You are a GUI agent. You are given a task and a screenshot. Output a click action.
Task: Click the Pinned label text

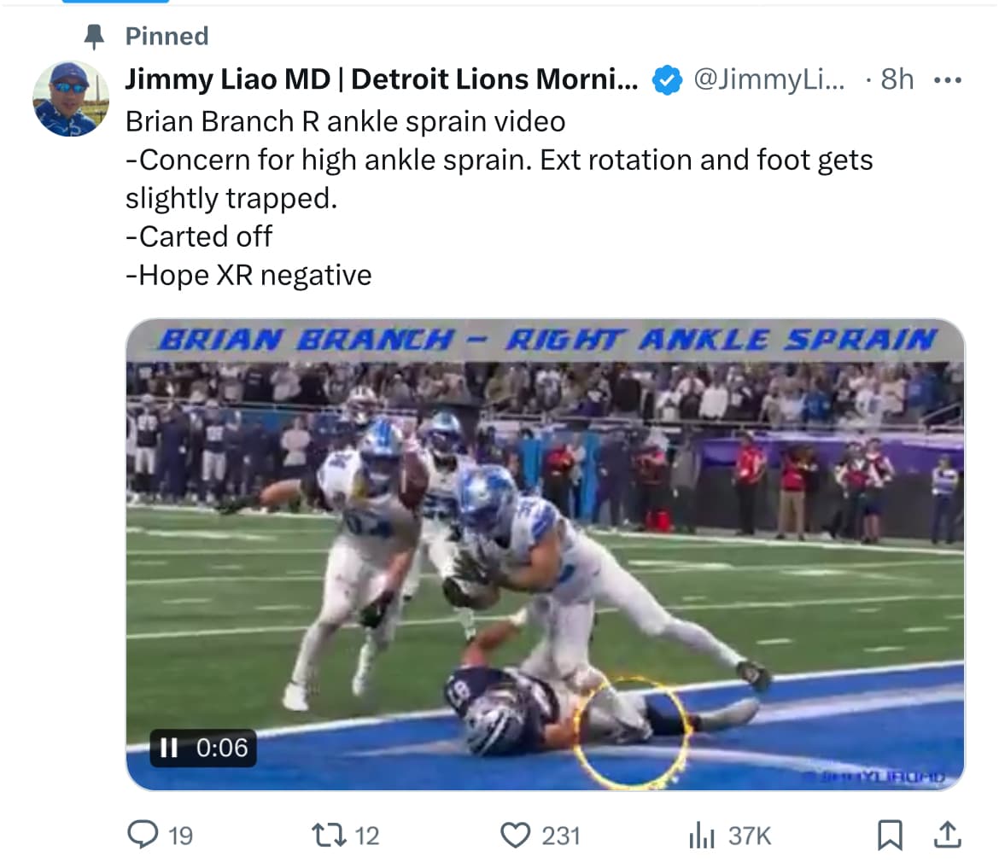click(x=166, y=36)
